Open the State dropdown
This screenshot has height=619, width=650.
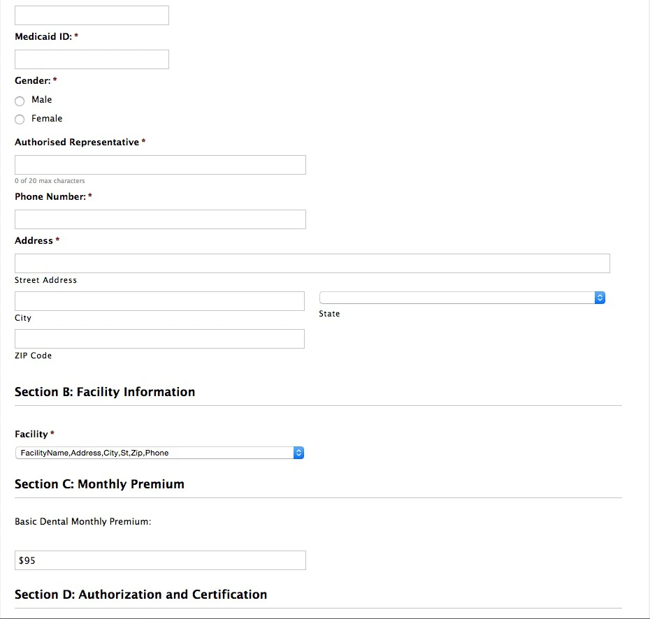coord(462,298)
